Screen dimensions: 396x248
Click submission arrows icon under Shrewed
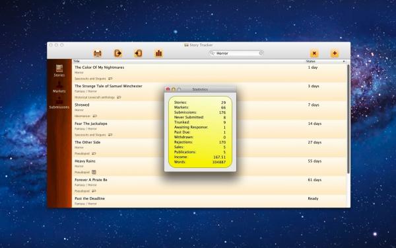point(94,116)
